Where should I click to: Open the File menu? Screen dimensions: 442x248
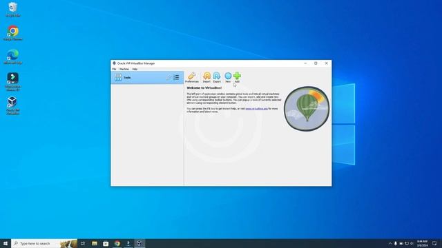(114, 69)
